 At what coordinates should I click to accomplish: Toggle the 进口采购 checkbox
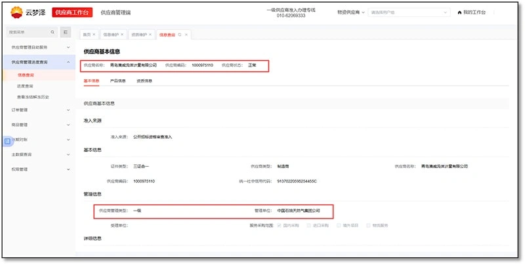coord(308,225)
